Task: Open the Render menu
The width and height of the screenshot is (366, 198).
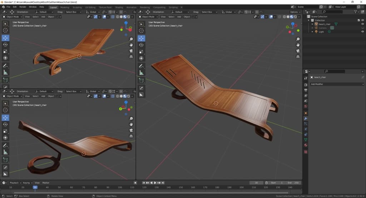Action: tap(23, 7)
